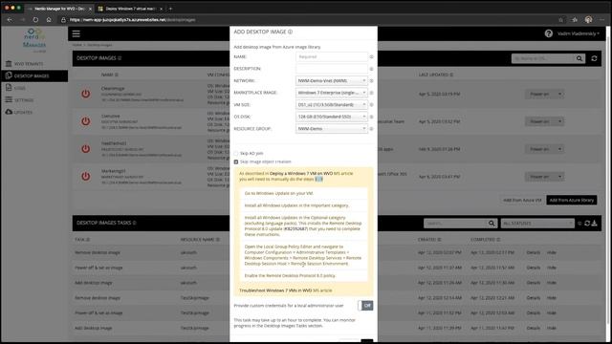Click info icon next to Name field
This screenshot has width=612, height=344.
(x=371, y=57)
